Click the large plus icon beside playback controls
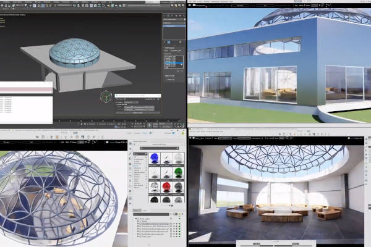 (149, 125)
